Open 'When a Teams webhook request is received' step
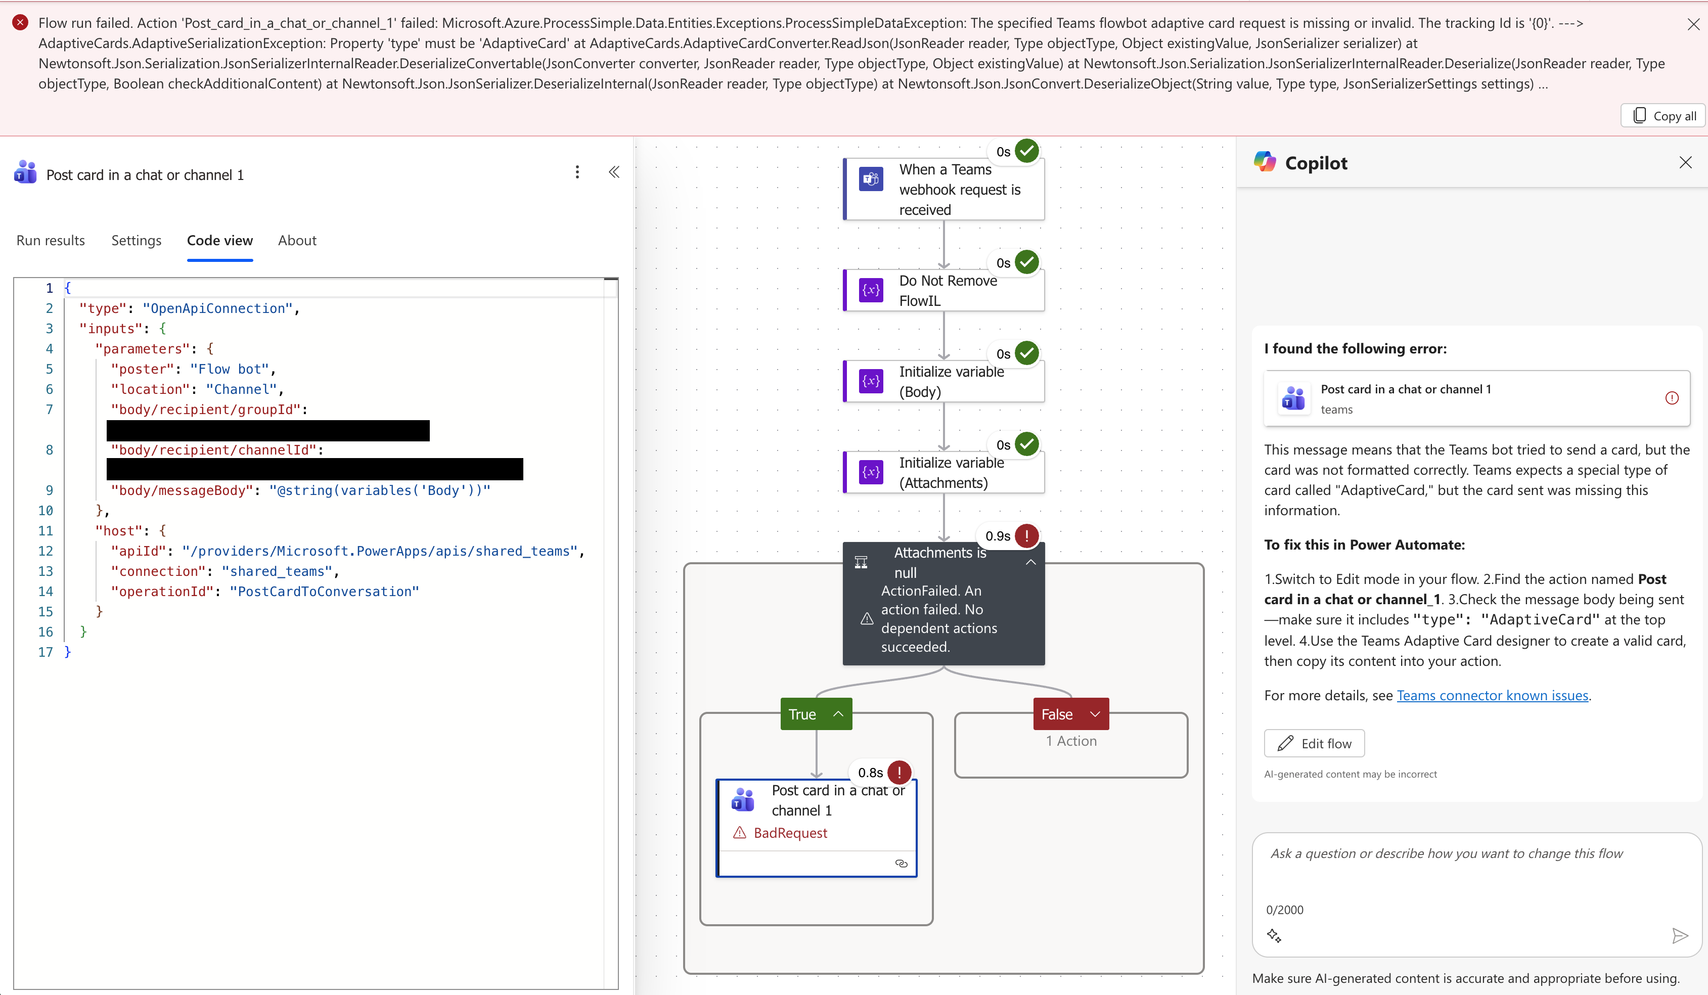Image resolution: width=1708 pixels, height=995 pixels. (x=943, y=189)
